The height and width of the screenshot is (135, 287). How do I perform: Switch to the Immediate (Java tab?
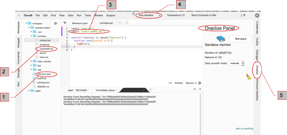pos(105,90)
